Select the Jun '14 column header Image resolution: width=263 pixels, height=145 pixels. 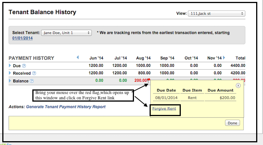[96, 58]
